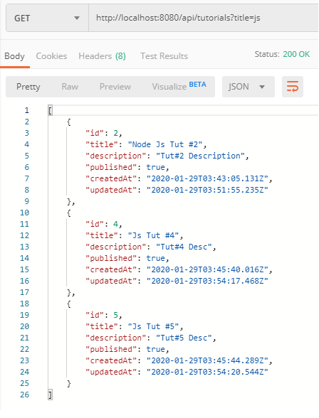Image resolution: width=319 pixels, height=418 pixels.
Task: Open the Headers (8) tab
Action: [103, 56]
